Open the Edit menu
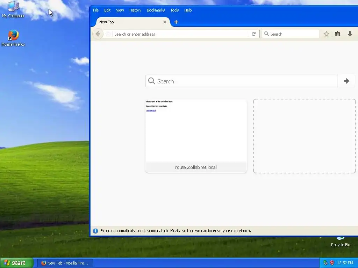The width and height of the screenshot is (358, 268). pyautogui.click(x=107, y=10)
